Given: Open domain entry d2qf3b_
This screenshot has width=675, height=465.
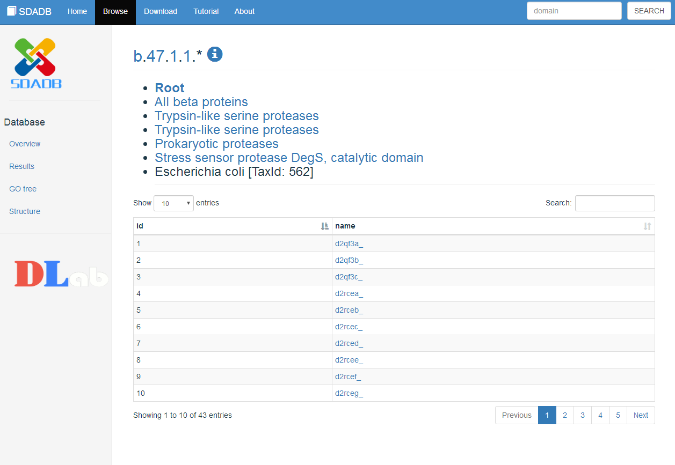Looking at the screenshot, I should click(349, 260).
